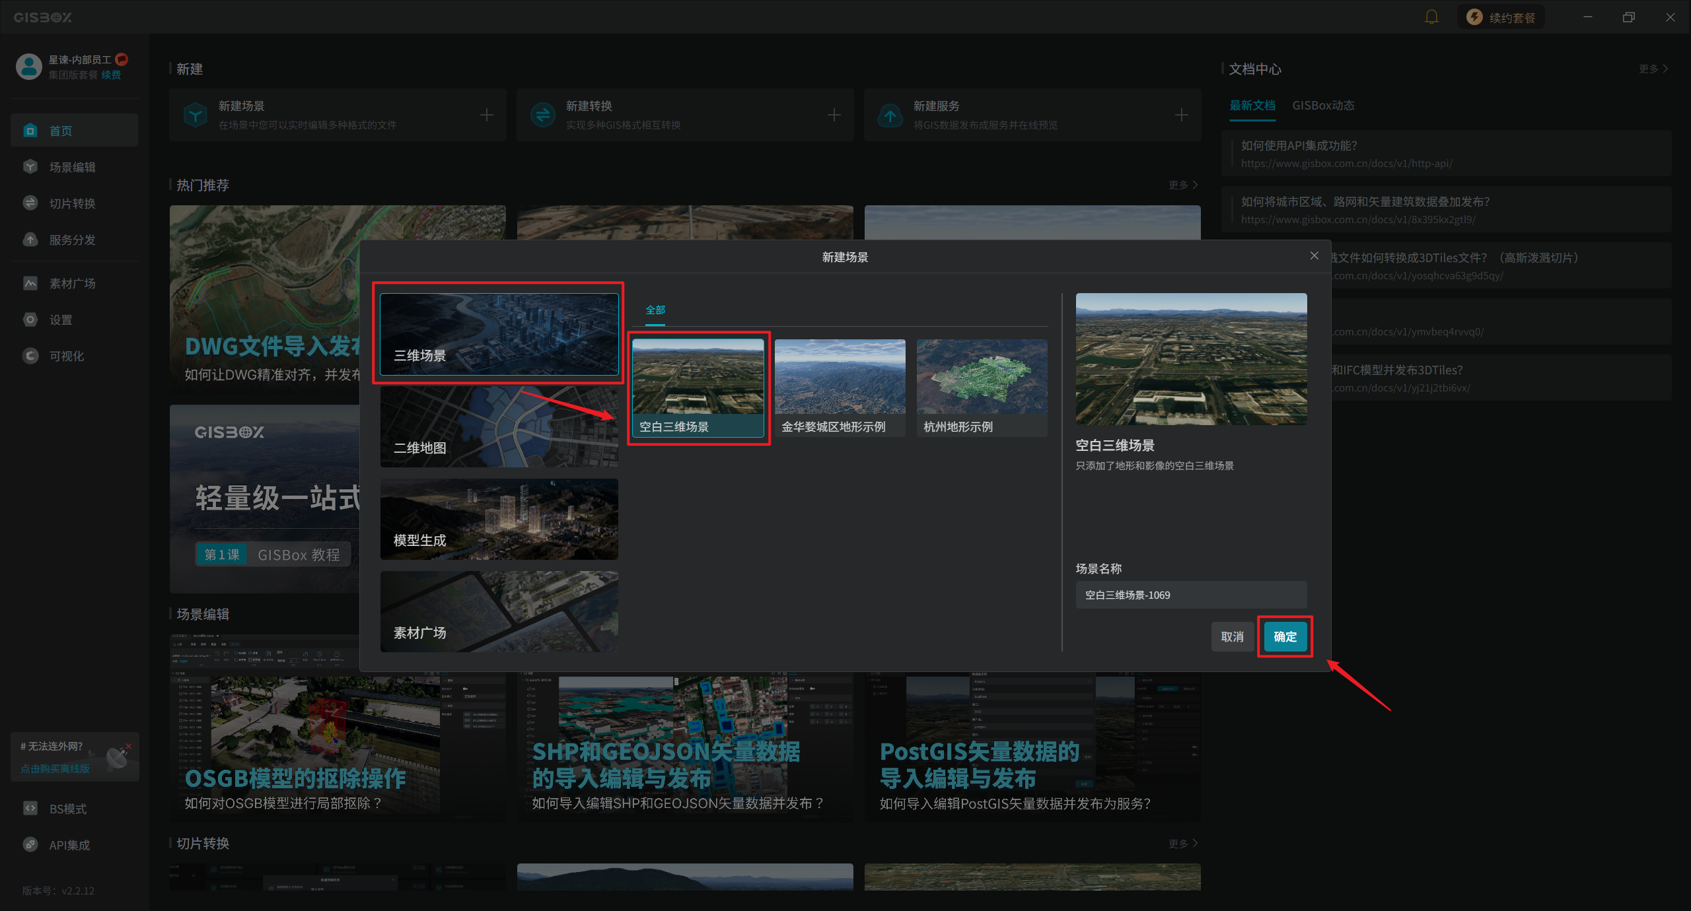Click the GISBOX logo in title bar

tap(43, 17)
